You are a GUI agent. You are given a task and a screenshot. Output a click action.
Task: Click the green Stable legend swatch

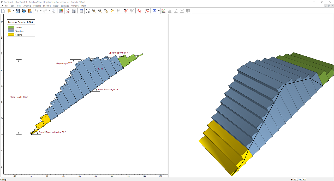coord(11,27)
